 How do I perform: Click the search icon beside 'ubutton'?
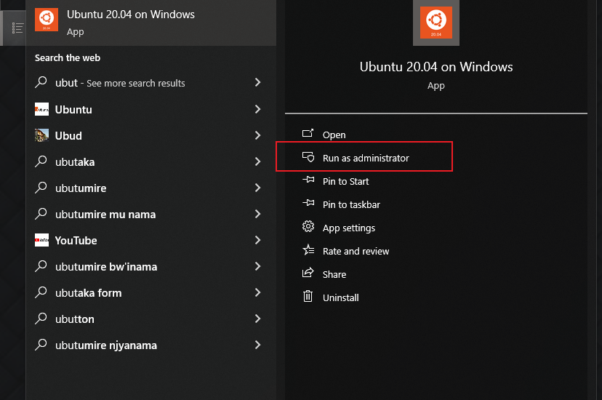coord(41,319)
